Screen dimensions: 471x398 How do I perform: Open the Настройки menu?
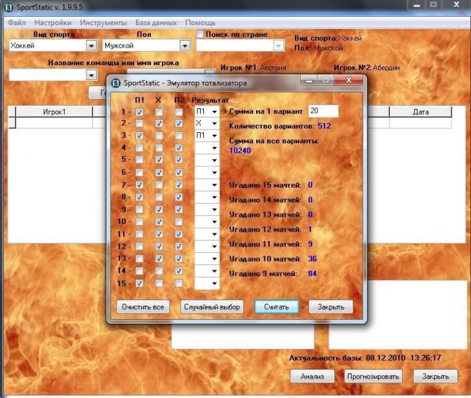pyautogui.click(x=53, y=23)
